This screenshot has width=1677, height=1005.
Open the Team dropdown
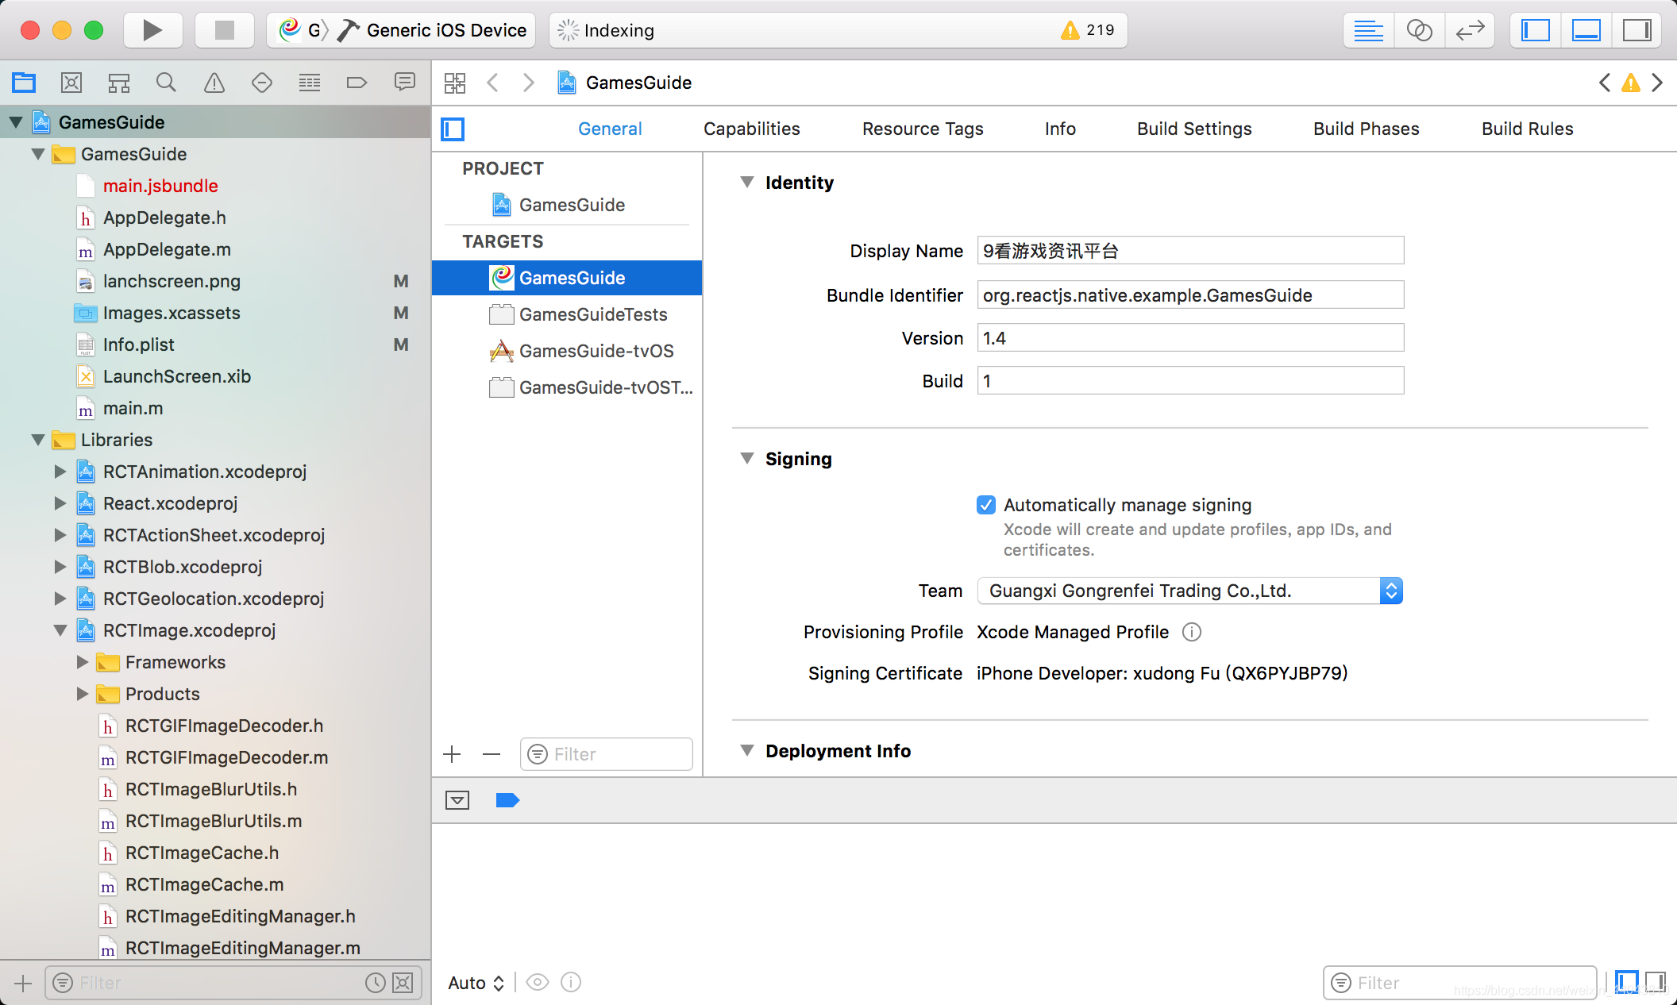tap(1190, 591)
